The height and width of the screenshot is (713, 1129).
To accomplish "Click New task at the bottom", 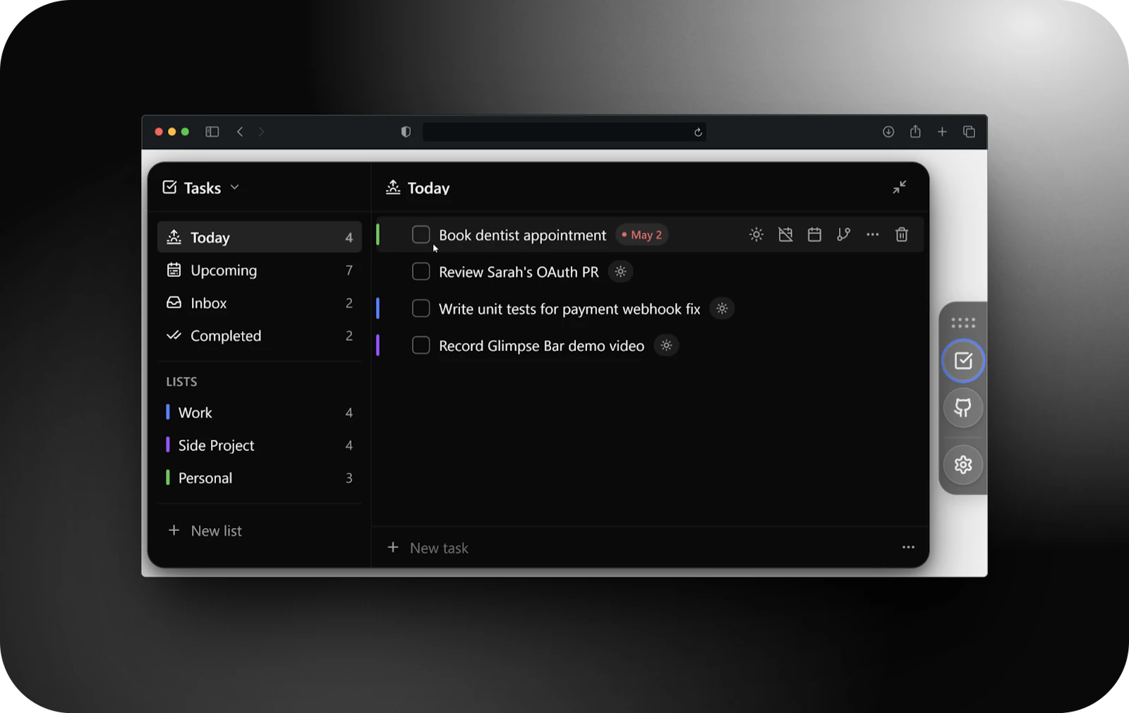I will pos(428,548).
